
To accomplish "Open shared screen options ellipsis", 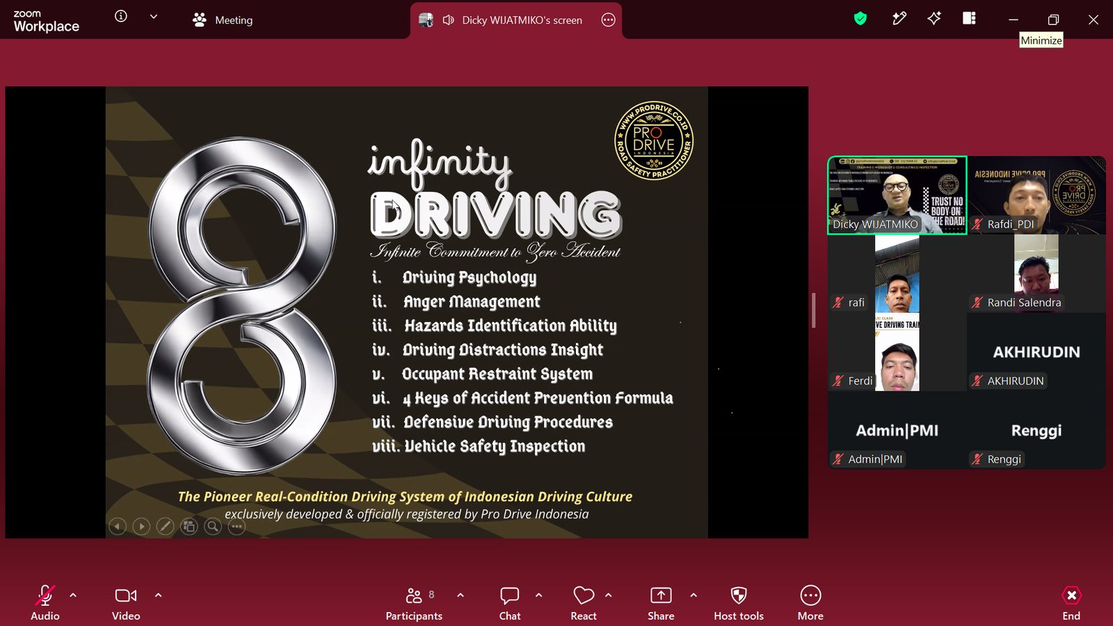I will pyautogui.click(x=609, y=20).
